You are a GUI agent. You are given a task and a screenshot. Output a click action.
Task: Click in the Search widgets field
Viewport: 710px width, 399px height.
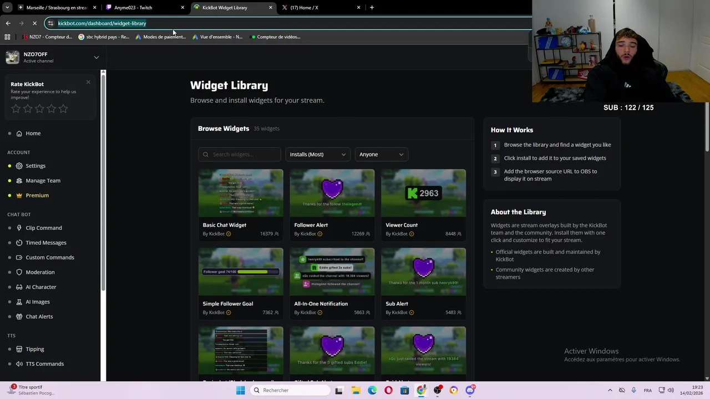coord(240,155)
